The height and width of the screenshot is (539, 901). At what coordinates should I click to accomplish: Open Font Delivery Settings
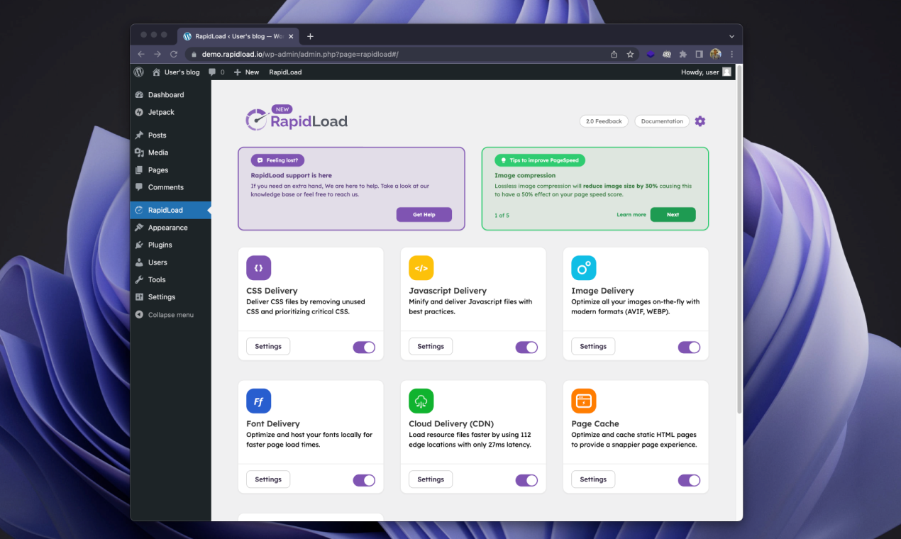268,479
